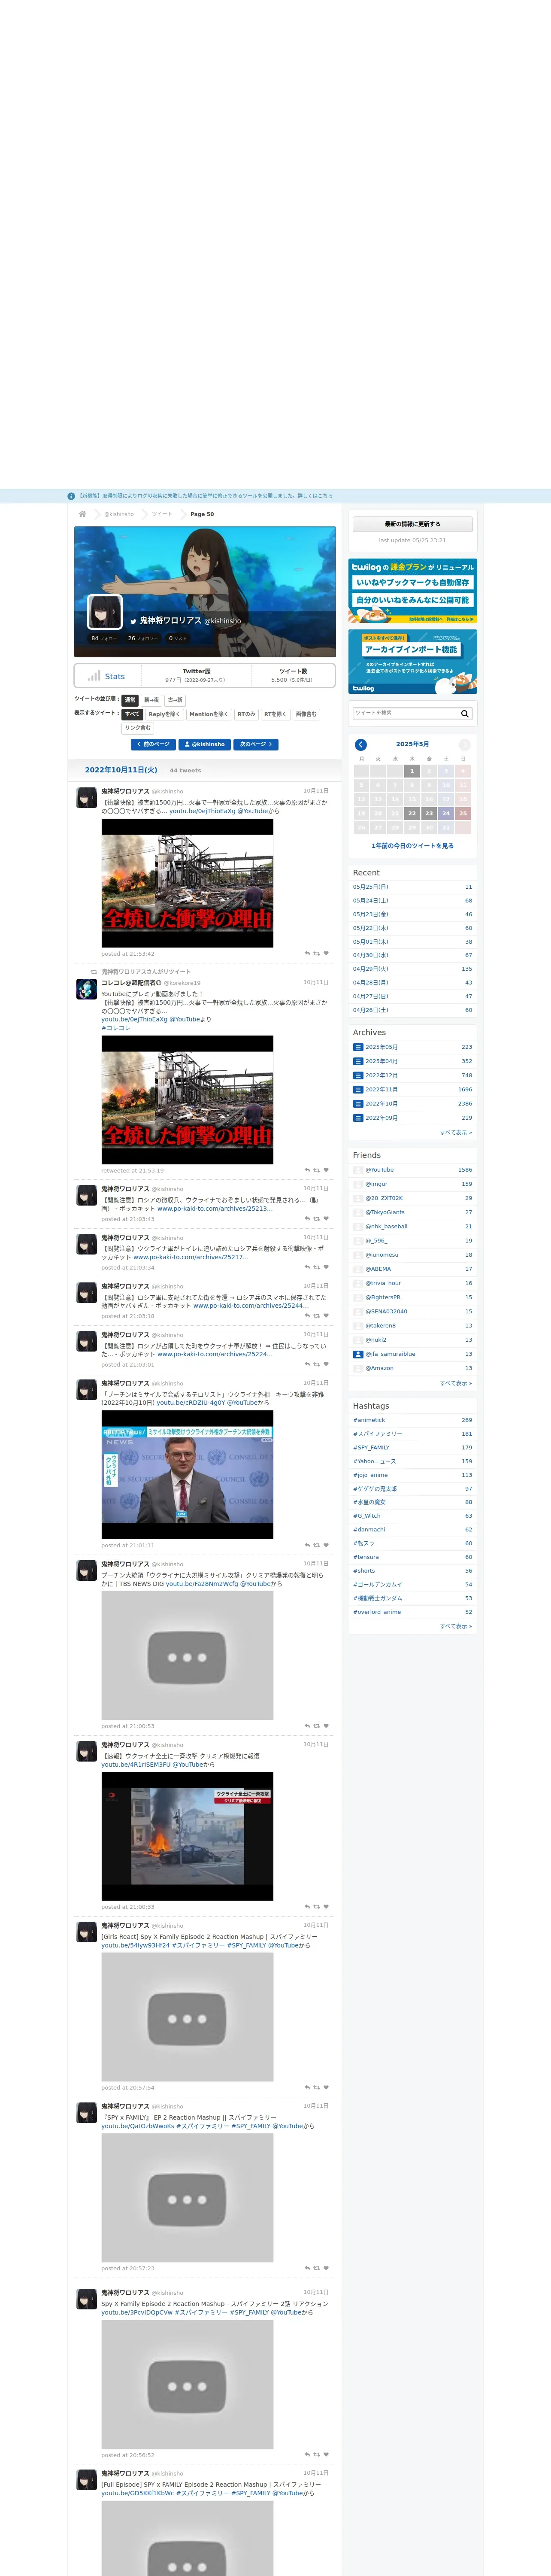Like the tweet posted at 21:01:11

pos(326,1545)
